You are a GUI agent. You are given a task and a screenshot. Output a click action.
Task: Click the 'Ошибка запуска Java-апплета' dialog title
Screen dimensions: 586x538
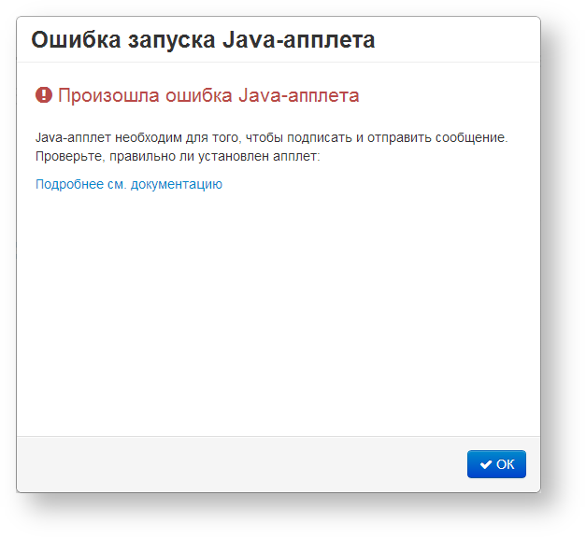(x=203, y=39)
